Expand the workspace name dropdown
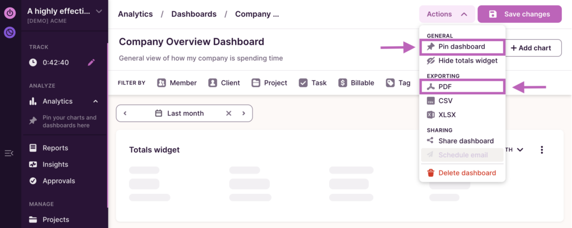The image size is (572, 228). (99, 11)
